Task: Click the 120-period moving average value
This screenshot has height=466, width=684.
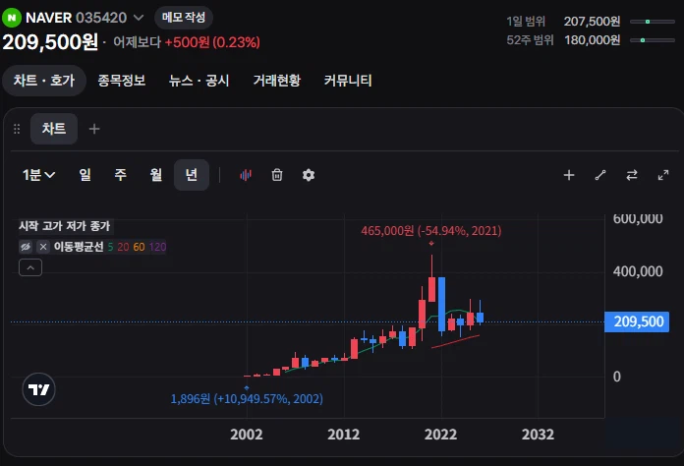Action: 157,247
